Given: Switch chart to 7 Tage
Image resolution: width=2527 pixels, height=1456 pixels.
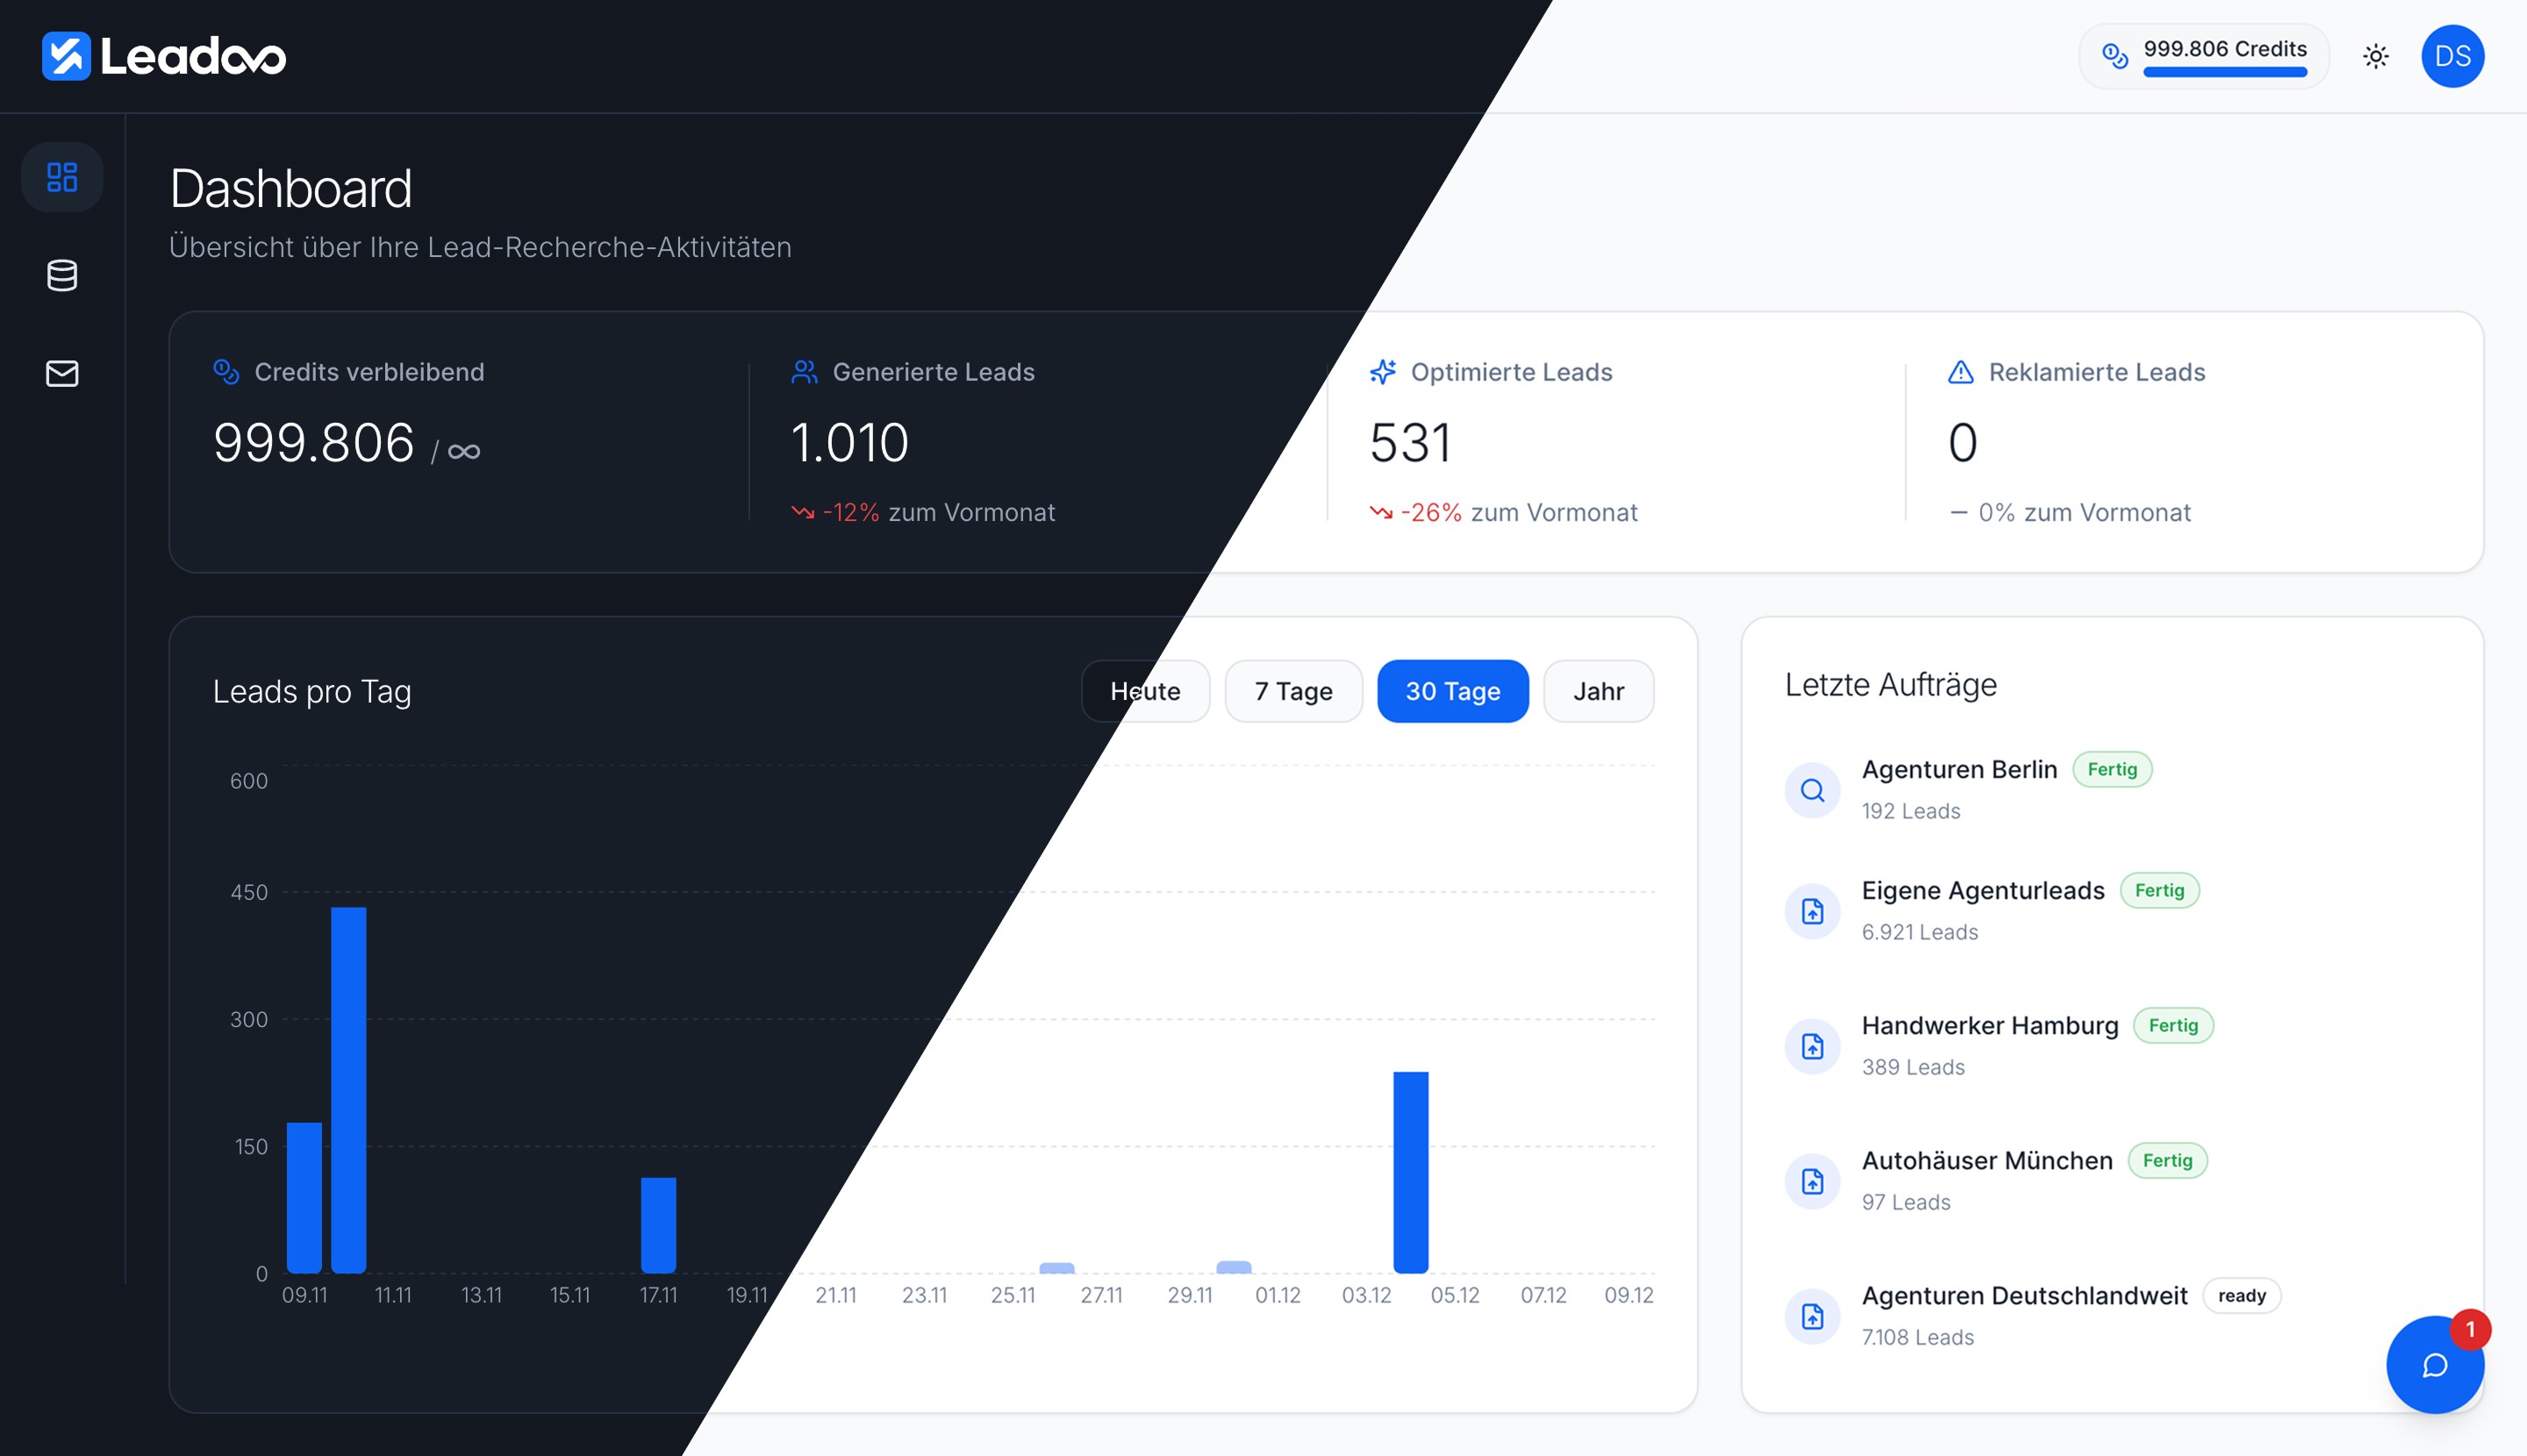Looking at the screenshot, I should point(1292,691).
